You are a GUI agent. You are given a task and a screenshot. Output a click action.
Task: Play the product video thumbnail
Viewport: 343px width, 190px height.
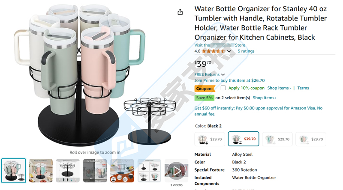[x=176, y=171]
